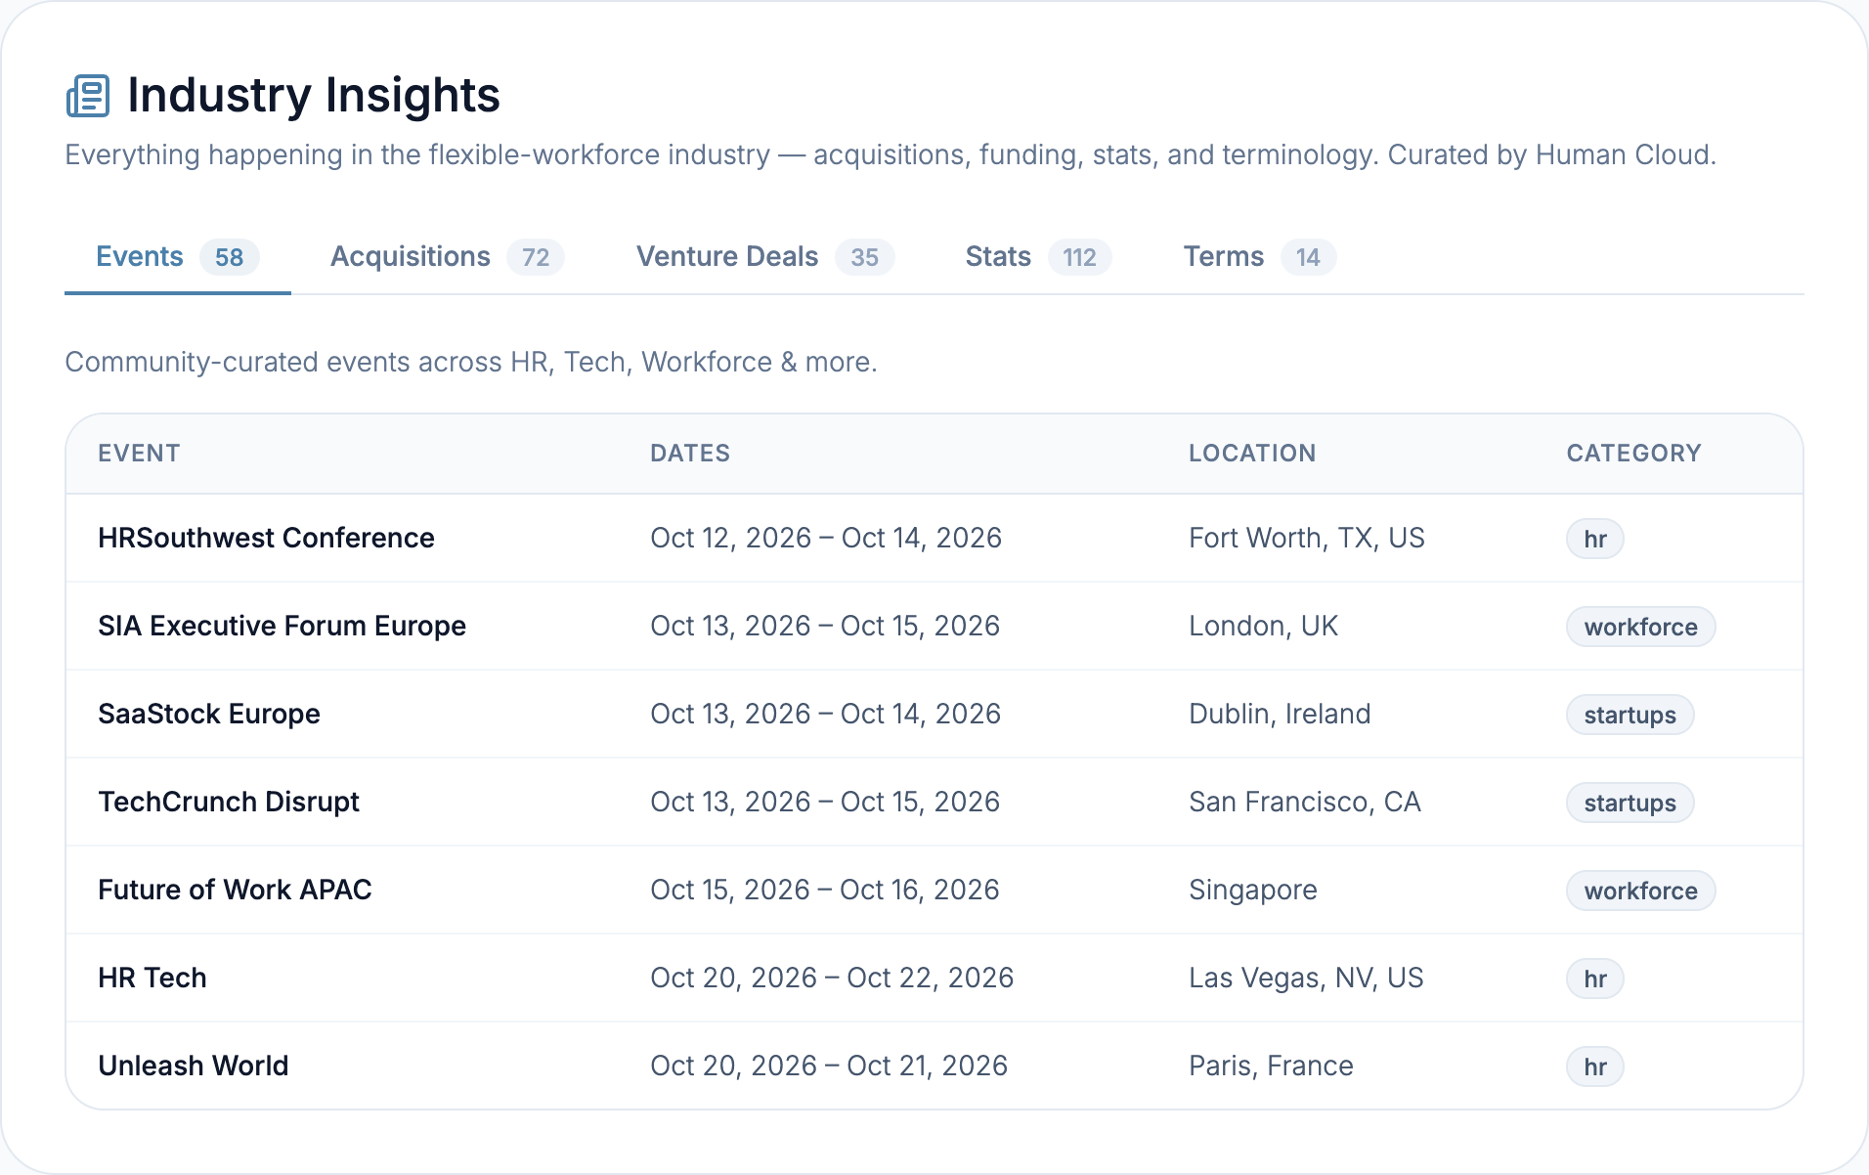Click dates Oct 20, 2026 – Oct 21, 2026
The height and width of the screenshot is (1175, 1869).
point(829,1066)
